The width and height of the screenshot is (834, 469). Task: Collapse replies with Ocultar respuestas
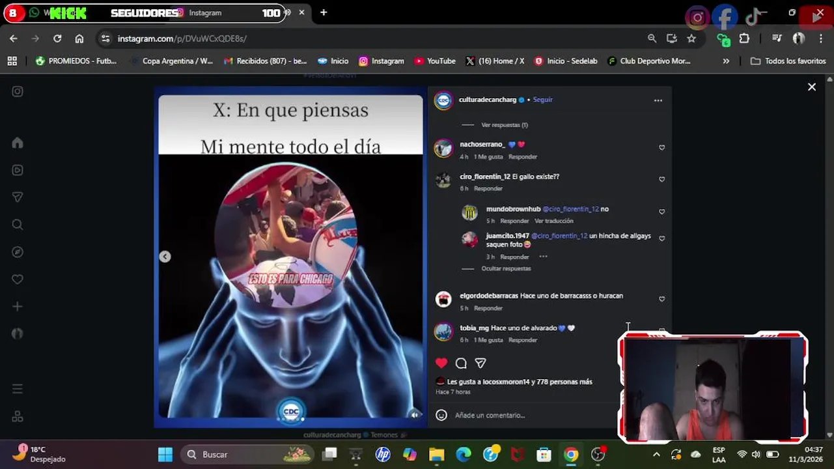coord(506,268)
